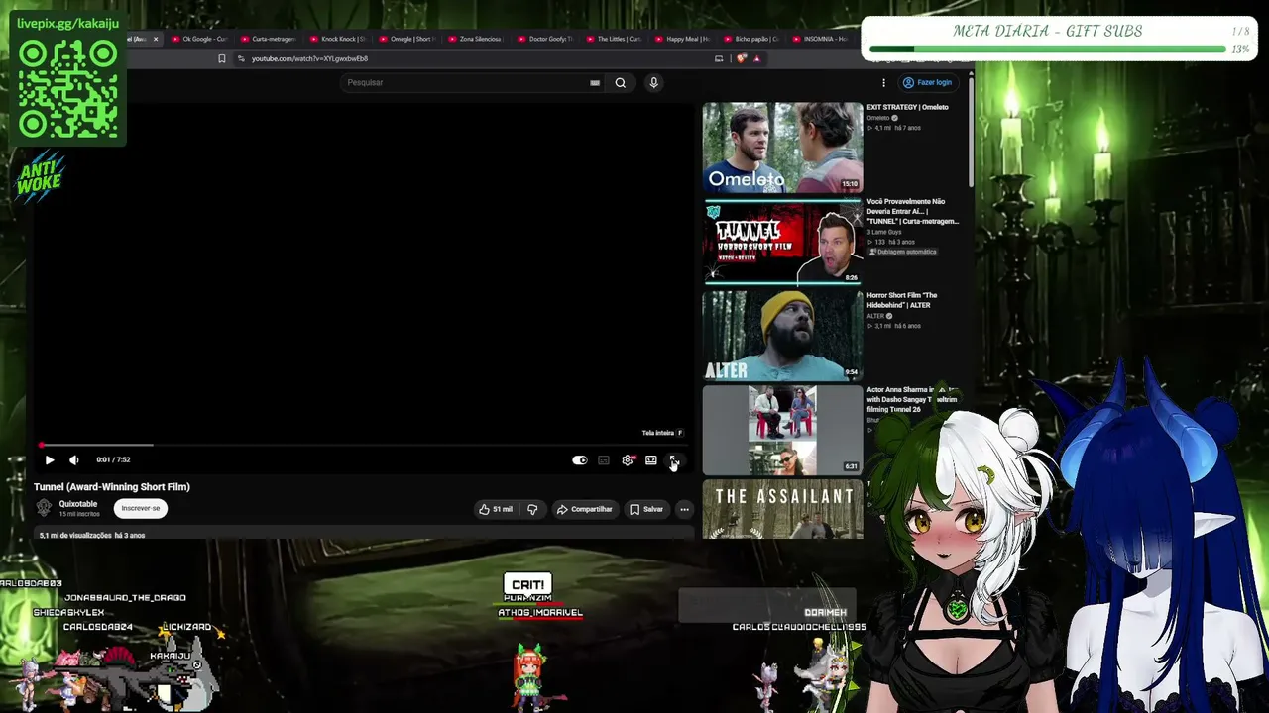Switch to the Ok Google tab
1269x713 pixels.
click(x=198, y=39)
